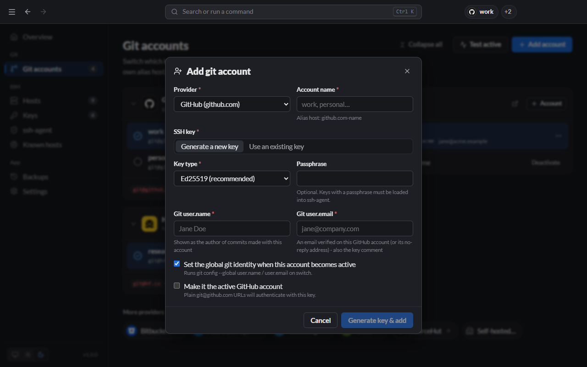
Task: Open the Provider dropdown
Action: coord(232,104)
